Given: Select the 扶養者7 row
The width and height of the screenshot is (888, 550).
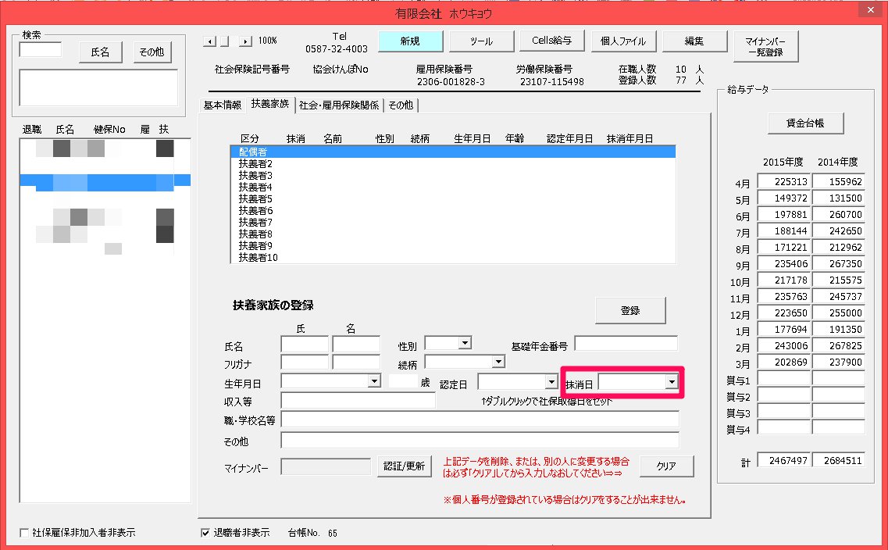Looking at the screenshot, I should pos(453,222).
